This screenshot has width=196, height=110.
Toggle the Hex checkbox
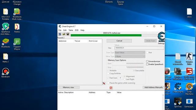(113, 48)
